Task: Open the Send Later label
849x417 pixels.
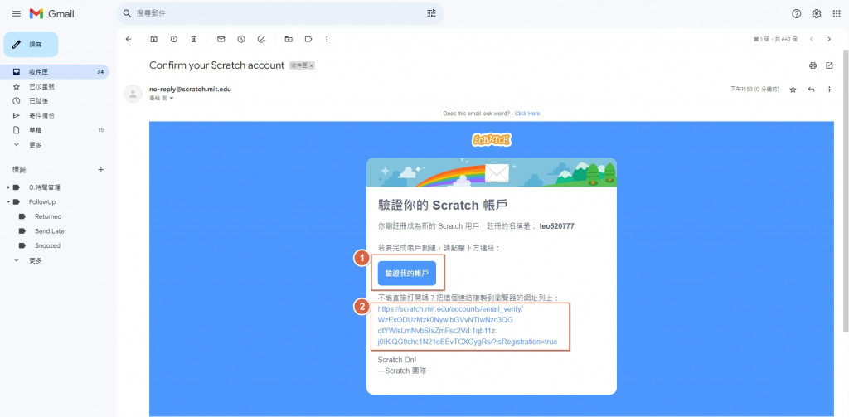Action: point(51,231)
